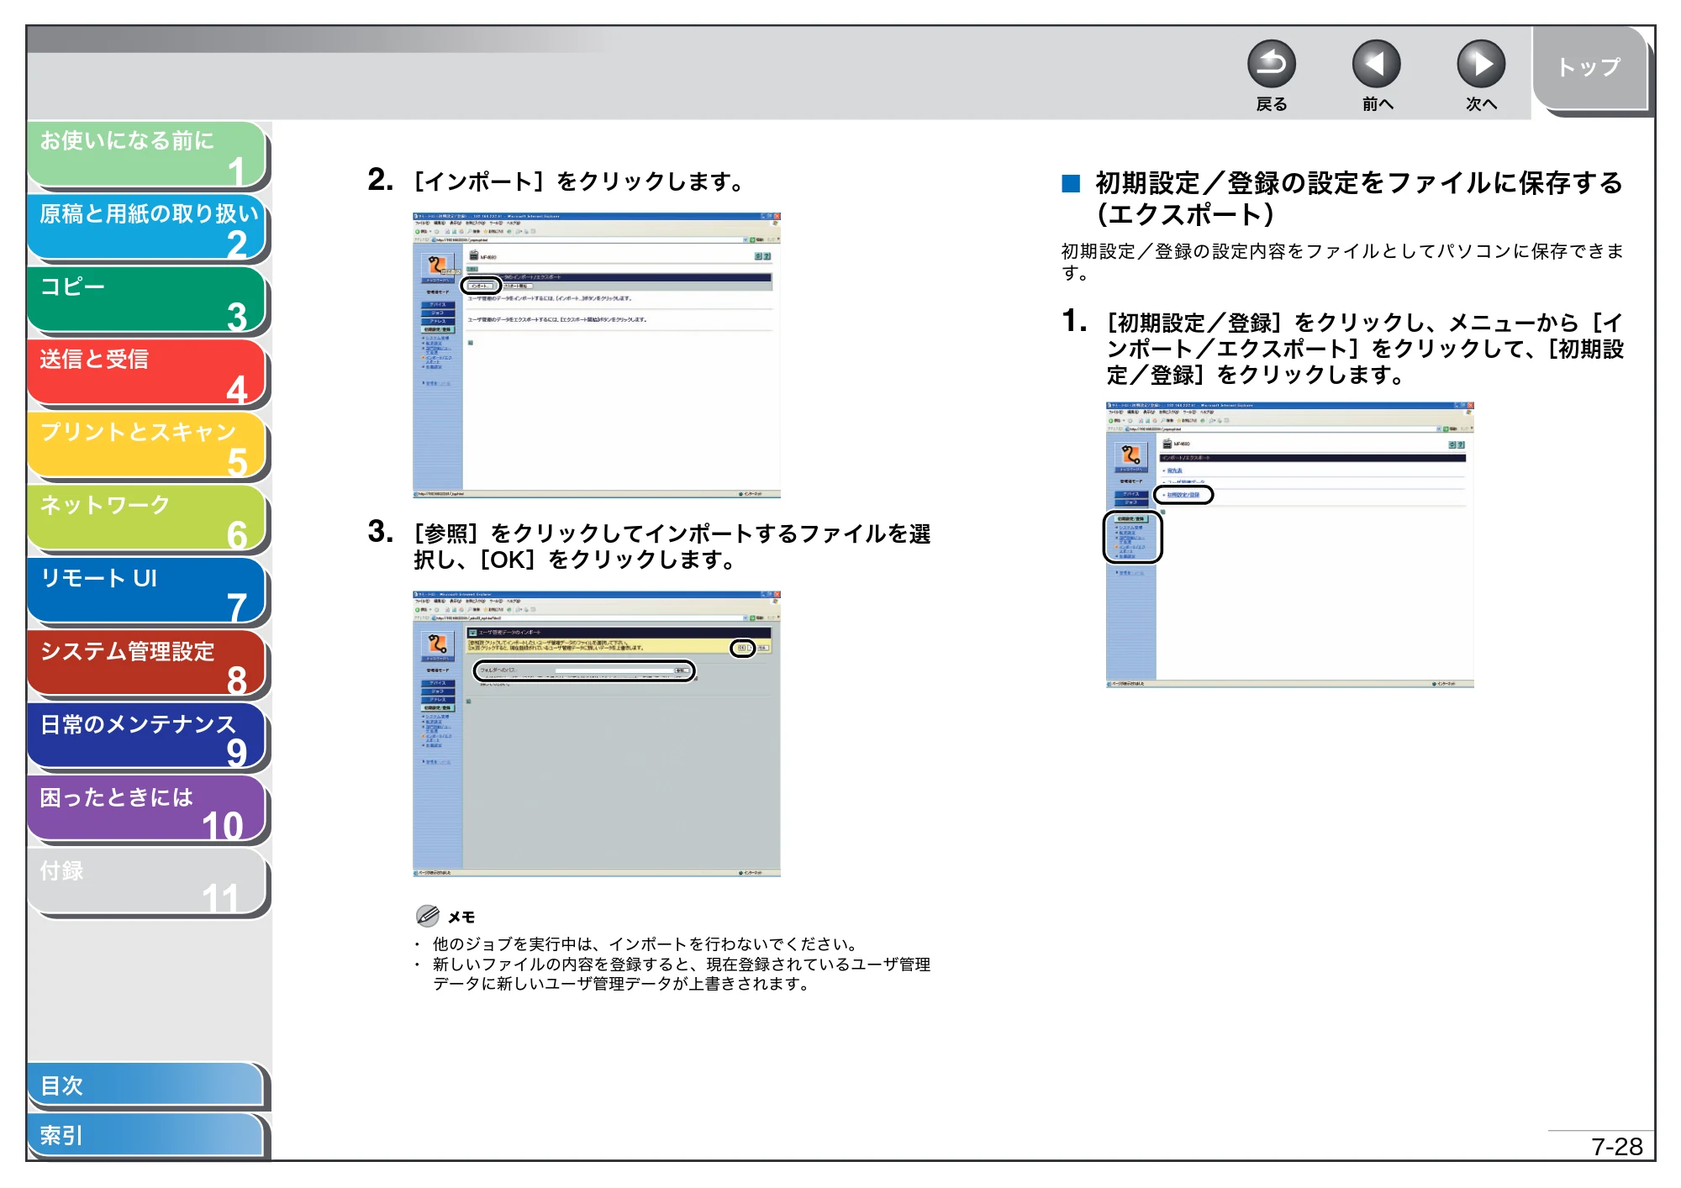
Task: Click step text ［インポート］をクリックします。
Action: click(578, 181)
